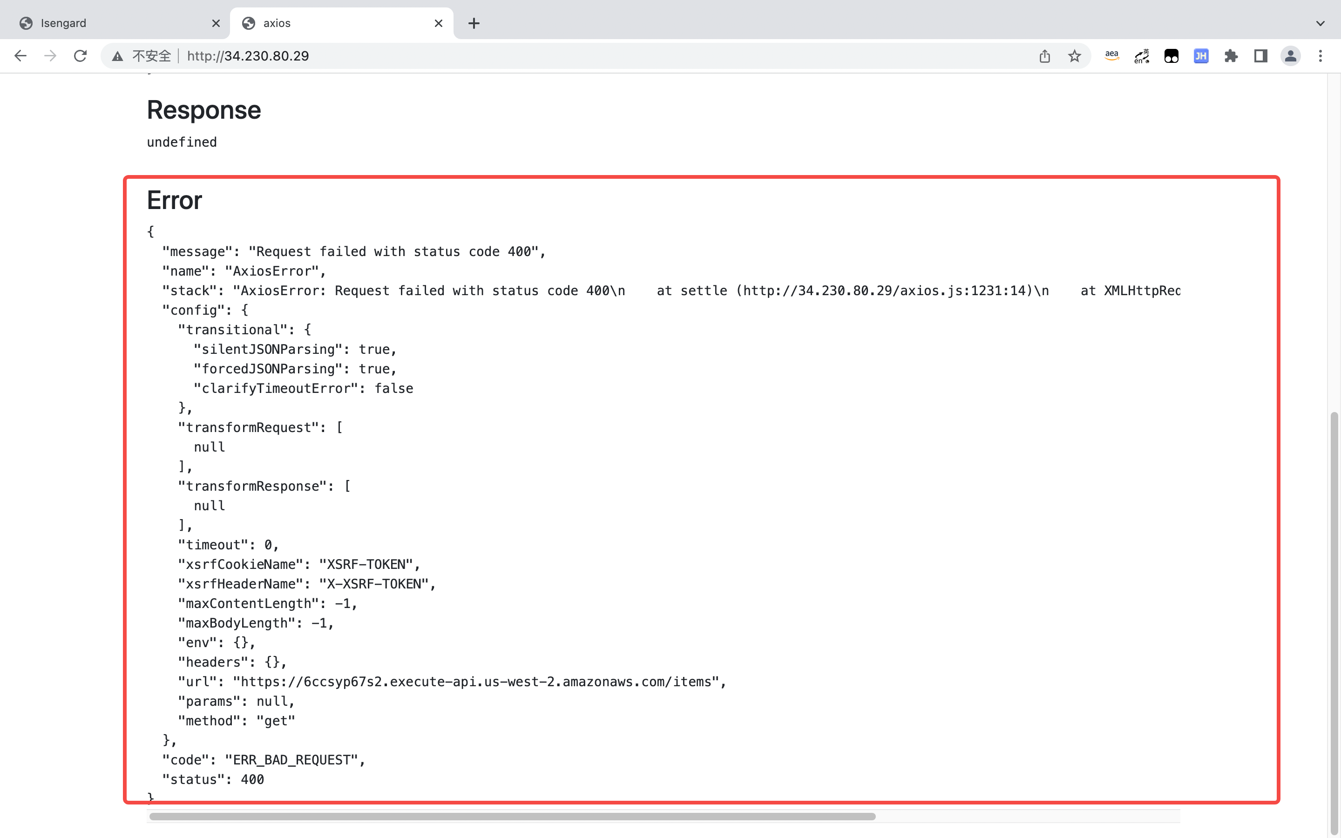Viewport: 1341px width, 838px height.
Task: Click the "timeout": 0 line
Action: point(228,545)
